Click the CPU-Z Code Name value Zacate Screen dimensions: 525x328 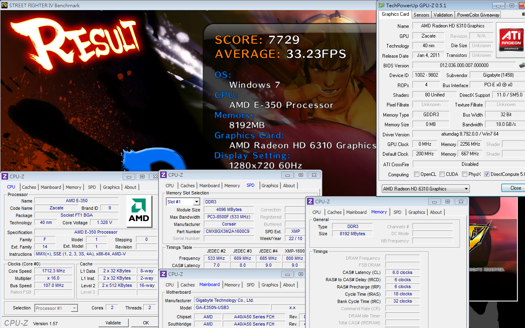56,208
